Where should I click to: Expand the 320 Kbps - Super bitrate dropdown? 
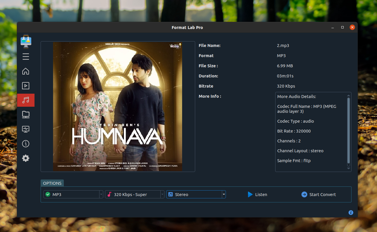pos(162,194)
